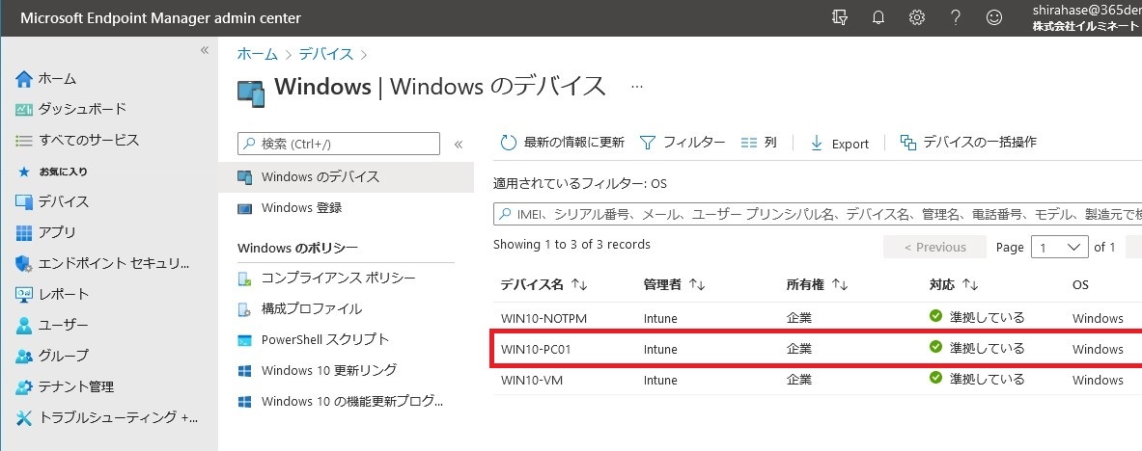Viewport: 1142px width, 451px height.
Task: Open the Page number dropdown
Action: (x=1060, y=248)
